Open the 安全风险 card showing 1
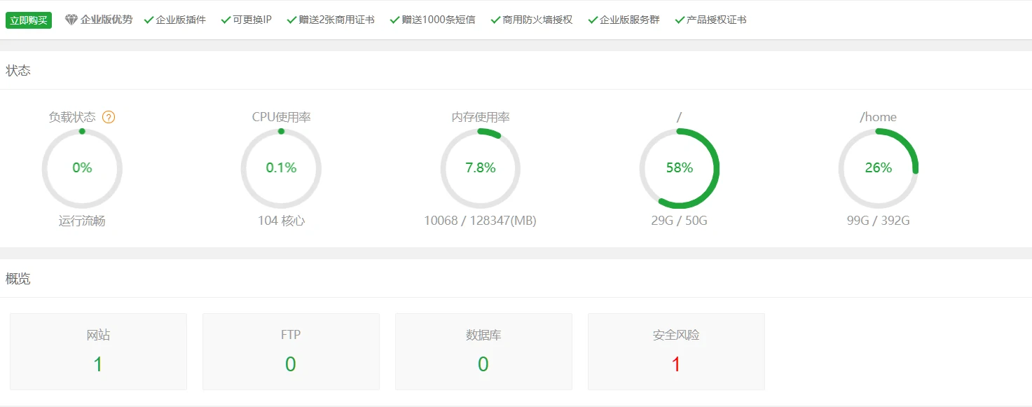This screenshot has height=407, width=1032. point(676,351)
